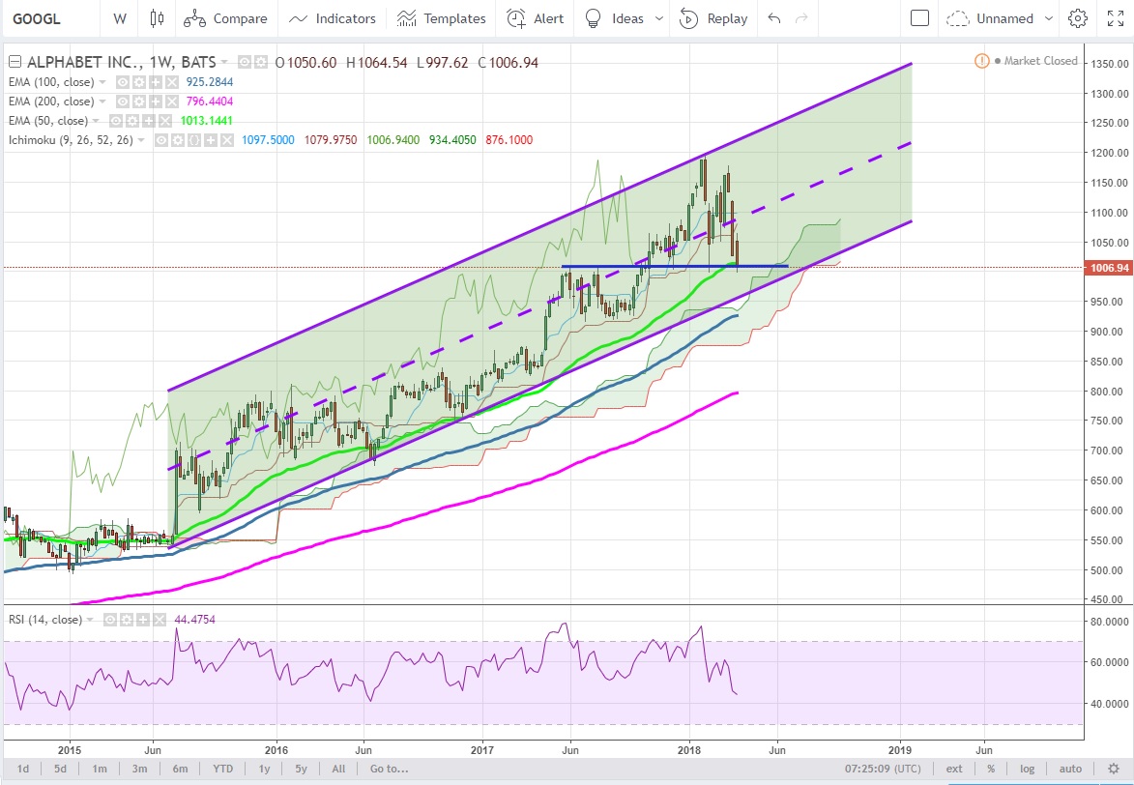Toggle log scale on price axis
1134x785 pixels.
point(1027,769)
